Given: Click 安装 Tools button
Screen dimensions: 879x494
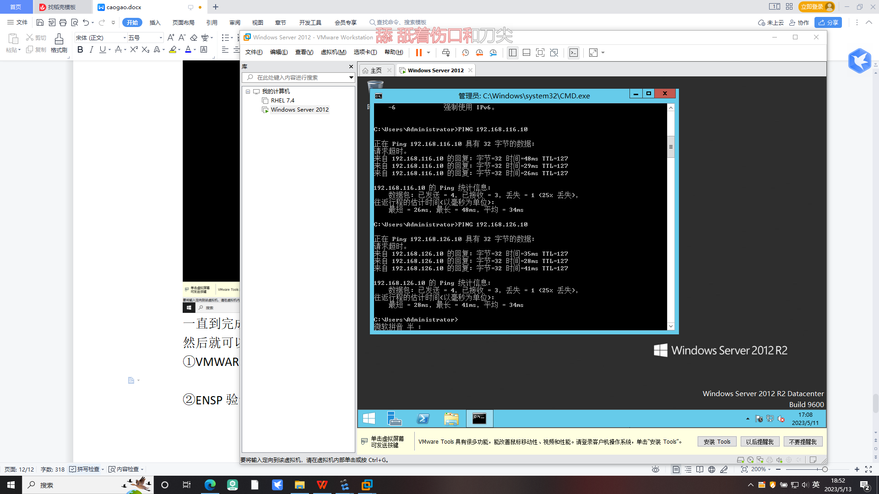Looking at the screenshot, I should coord(717,442).
